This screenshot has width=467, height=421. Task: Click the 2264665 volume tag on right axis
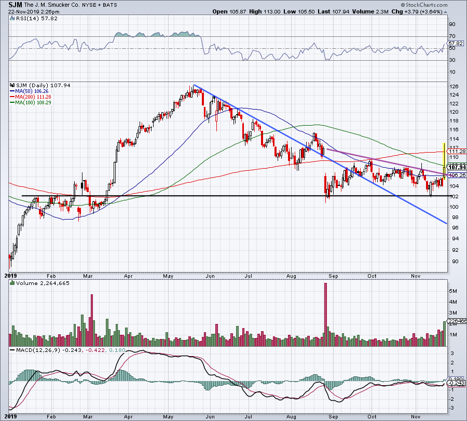457,321
